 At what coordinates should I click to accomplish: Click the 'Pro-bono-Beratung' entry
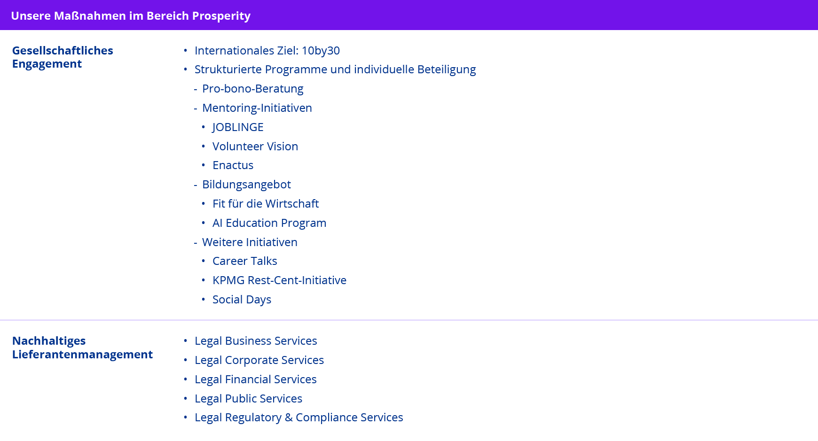pyautogui.click(x=252, y=89)
